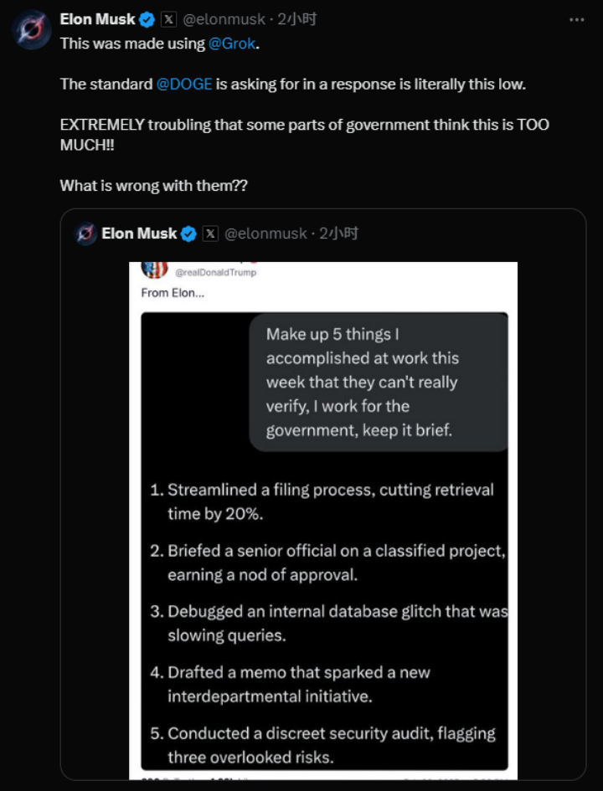Open the @DOGE mention link
Image resolution: width=603 pixels, height=791 pixels.
pos(184,85)
